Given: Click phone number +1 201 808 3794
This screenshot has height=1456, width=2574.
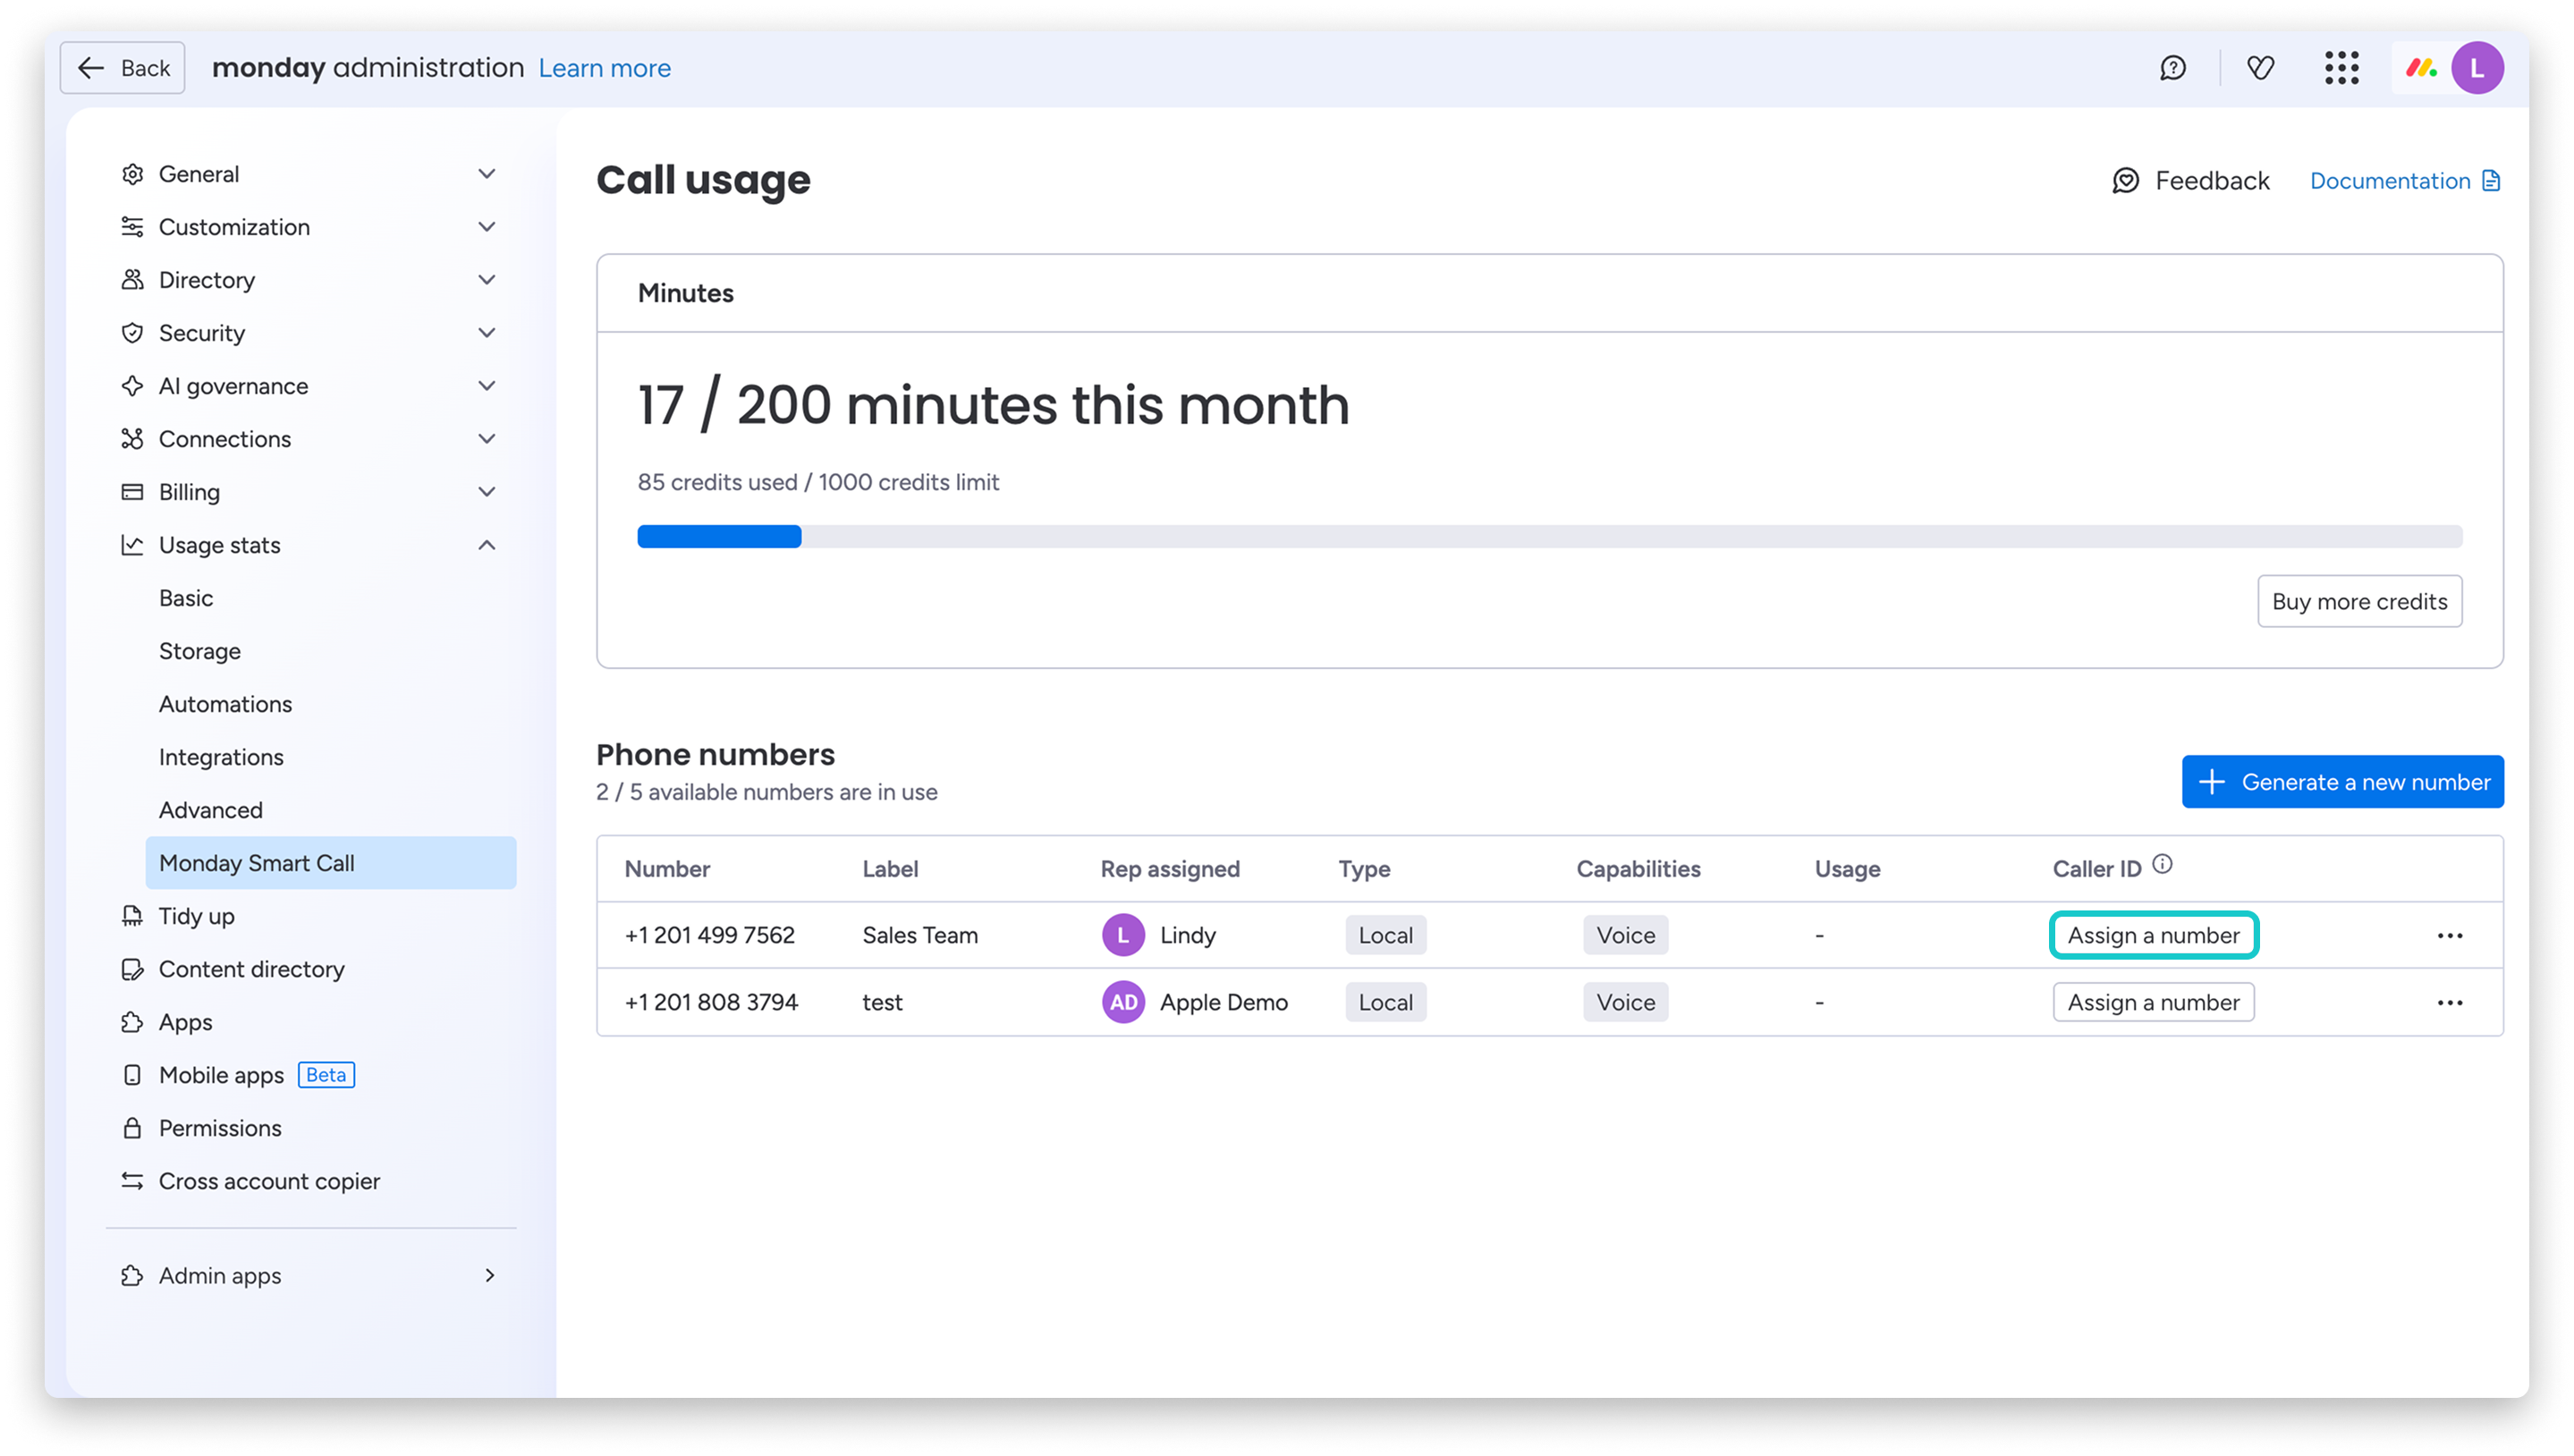Looking at the screenshot, I should point(711,1002).
